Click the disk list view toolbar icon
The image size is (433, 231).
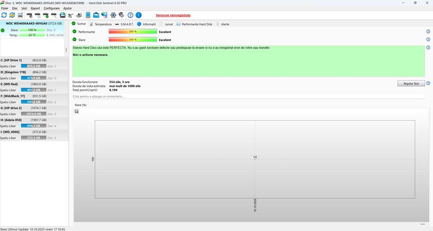coord(20,15)
